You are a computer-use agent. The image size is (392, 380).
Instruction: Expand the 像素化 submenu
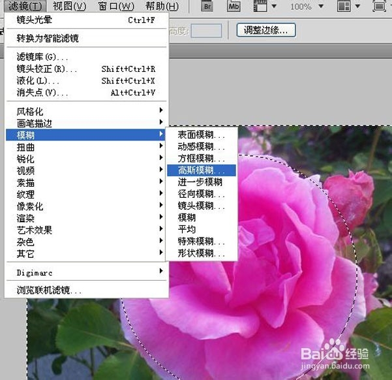click(x=85, y=206)
